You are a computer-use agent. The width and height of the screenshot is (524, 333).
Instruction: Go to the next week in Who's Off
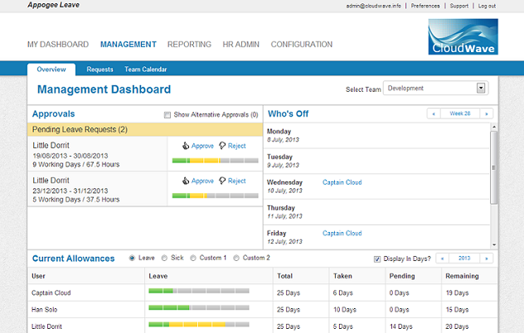(x=487, y=113)
